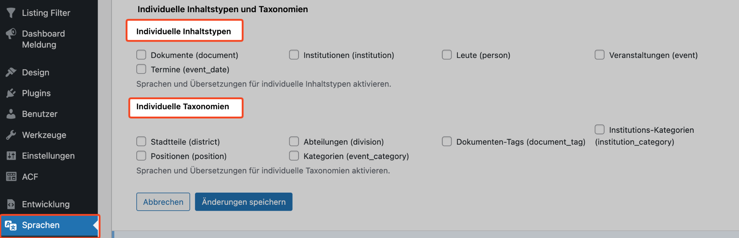Tick the Leute (person) checkbox
739x238 pixels.
(x=447, y=55)
